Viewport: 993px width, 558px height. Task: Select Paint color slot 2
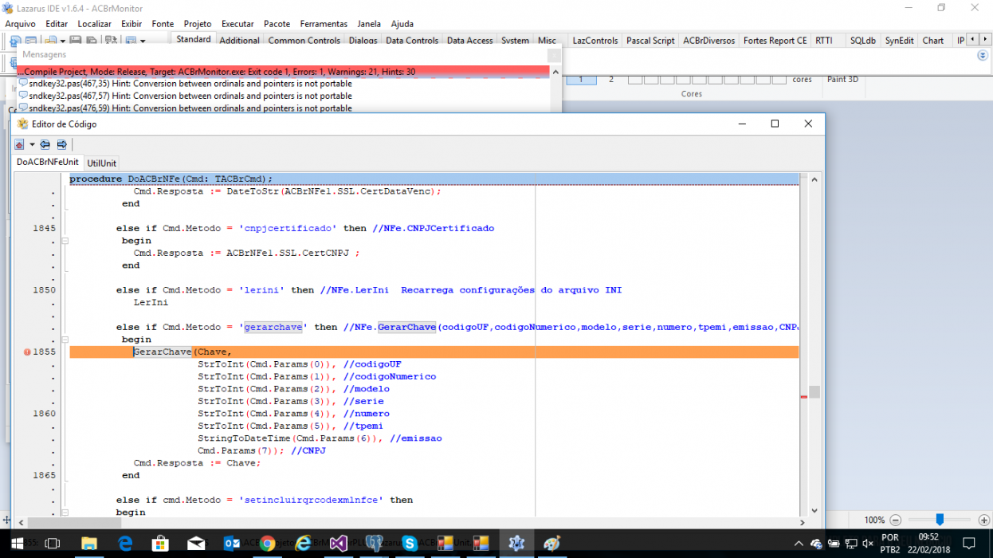(611, 80)
